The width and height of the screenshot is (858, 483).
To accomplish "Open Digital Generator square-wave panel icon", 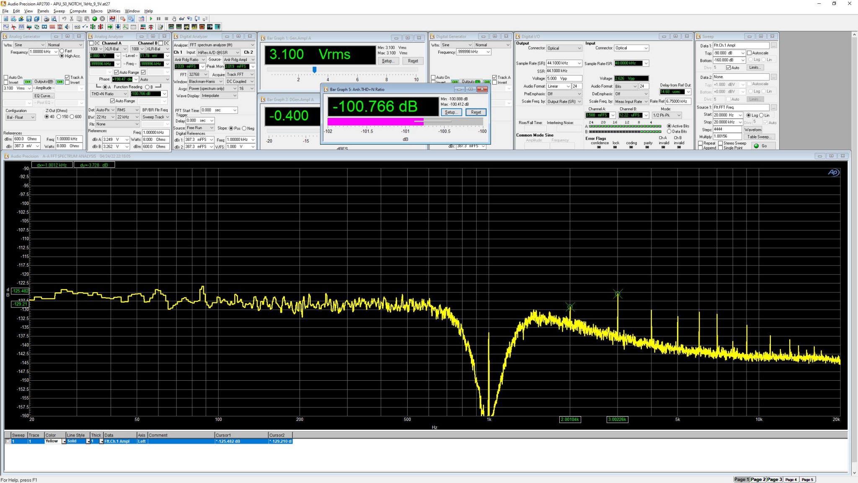I will pyautogui.click(x=21, y=26).
